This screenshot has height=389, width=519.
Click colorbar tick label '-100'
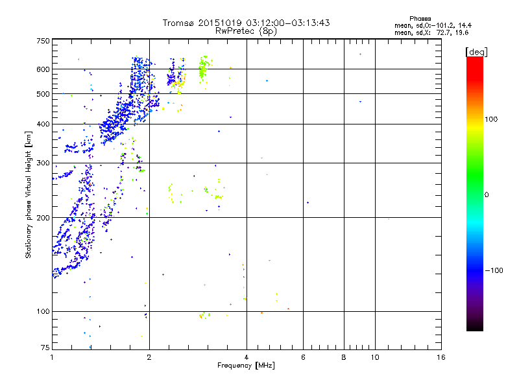494,270
